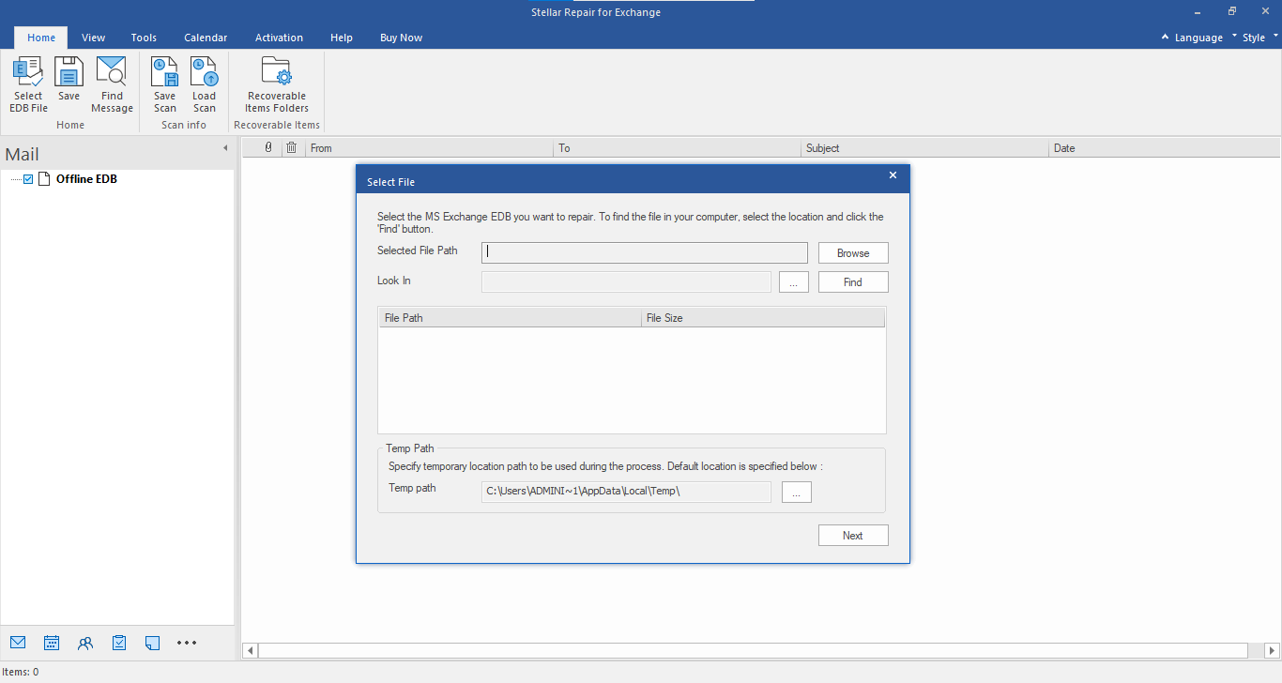Screen dimensions: 1282x683
Task: Click the Temp path text field
Action: click(x=626, y=492)
